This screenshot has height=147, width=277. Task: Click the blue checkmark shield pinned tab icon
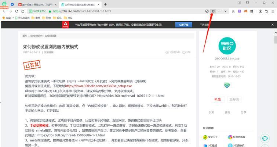pos(12,4)
